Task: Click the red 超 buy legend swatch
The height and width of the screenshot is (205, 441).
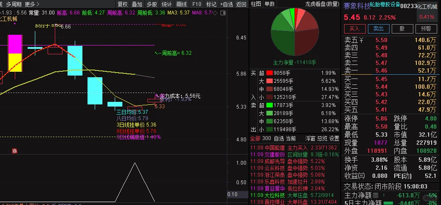Action: [x=269, y=73]
